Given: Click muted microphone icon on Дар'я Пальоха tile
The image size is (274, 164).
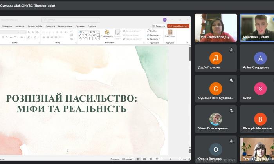Looking at the screenshot, I should click(231, 50).
